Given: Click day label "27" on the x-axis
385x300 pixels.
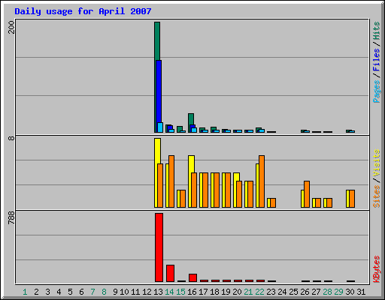Looking at the screenshot, I should 316,292.
